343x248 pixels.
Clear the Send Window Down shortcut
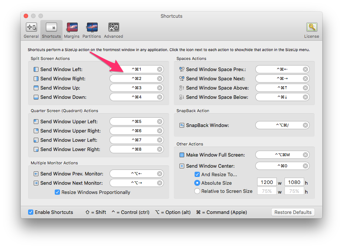[160, 97]
